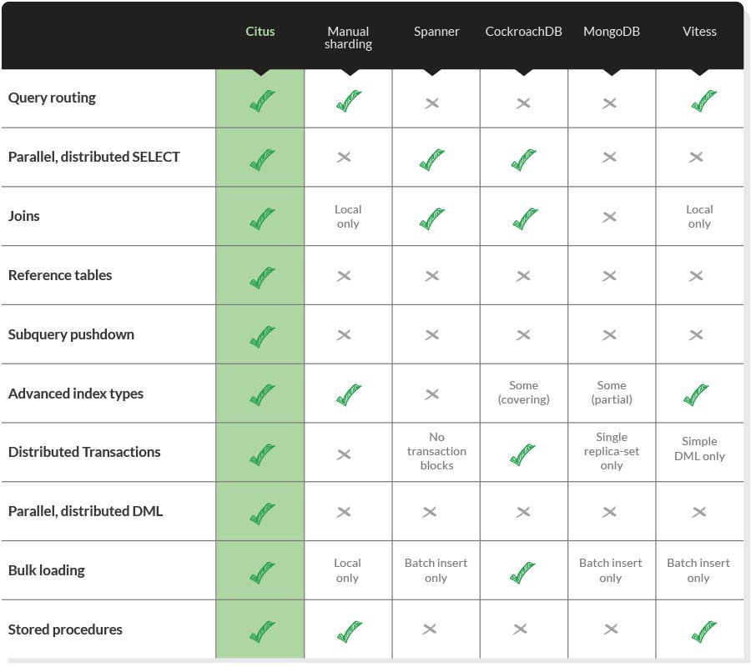Click MongoDB's 'Batch insert only' cell
751x667 pixels.
611,570
